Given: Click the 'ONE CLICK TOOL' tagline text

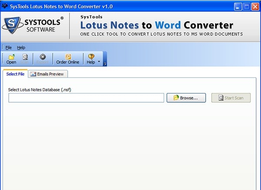Looking at the screenshot, I should (x=161, y=34).
